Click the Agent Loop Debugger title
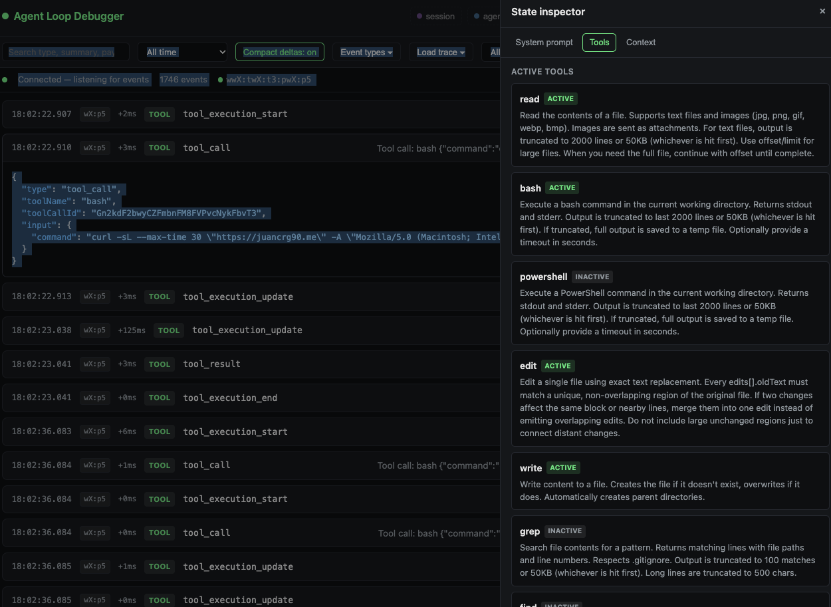The width and height of the screenshot is (831, 607). pos(68,16)
